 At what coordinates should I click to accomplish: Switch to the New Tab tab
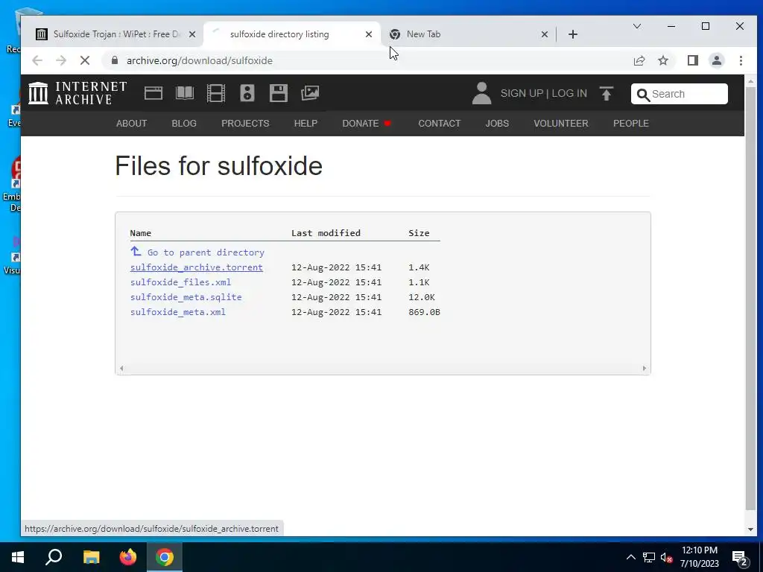pyautogui.click(x=467, y=34)
